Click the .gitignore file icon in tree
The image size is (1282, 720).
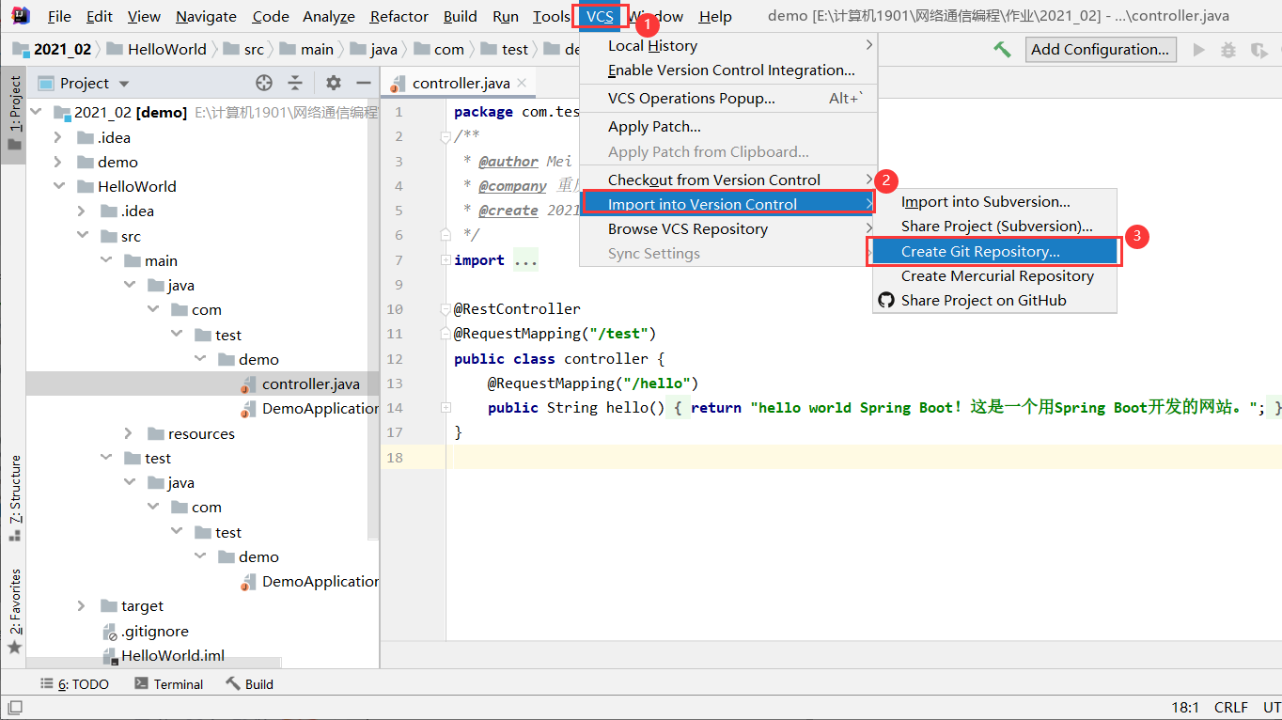pyautogui.click(x=109, y=632)
